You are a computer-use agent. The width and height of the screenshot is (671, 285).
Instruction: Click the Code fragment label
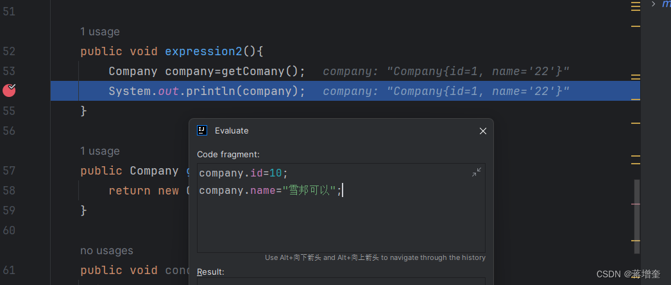click(228, 154)
